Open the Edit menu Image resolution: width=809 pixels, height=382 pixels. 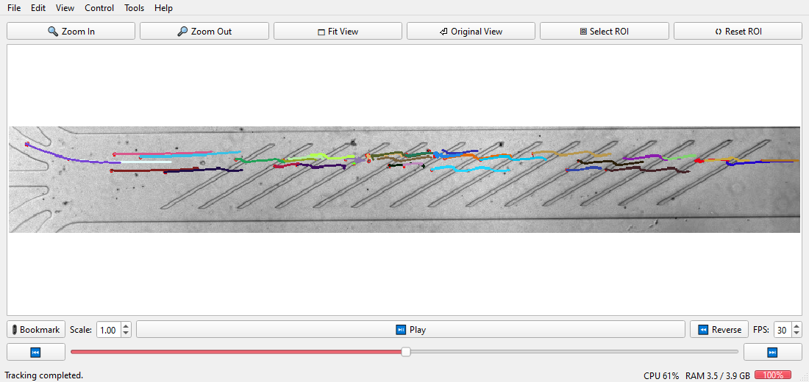(38, 8)
